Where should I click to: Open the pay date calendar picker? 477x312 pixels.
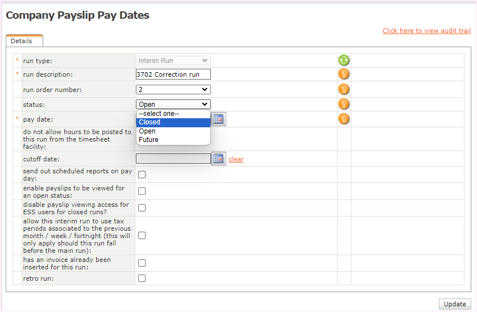(x=218, y=119)
